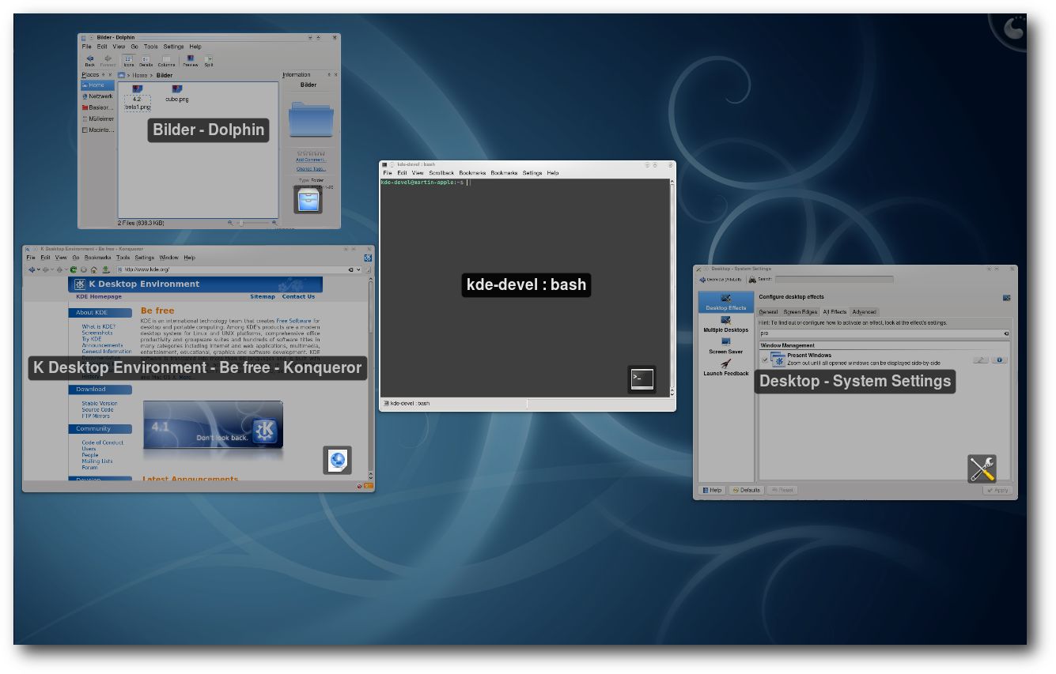1056x674 pixels.
Task: Toggle Preview in Dolphin toolbar
Action: [191, 60]
